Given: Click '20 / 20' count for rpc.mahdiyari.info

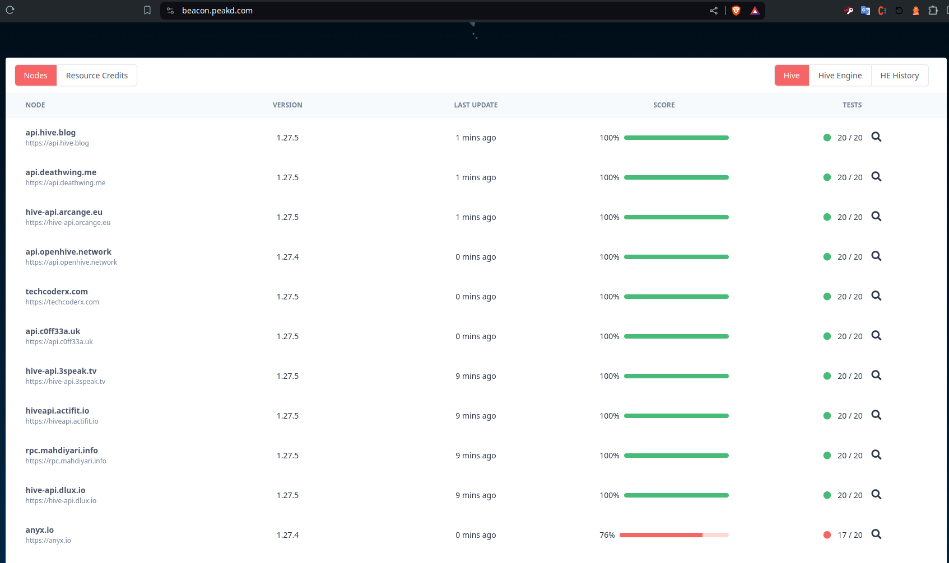Looking at the screenshot, I should (850, 456).
